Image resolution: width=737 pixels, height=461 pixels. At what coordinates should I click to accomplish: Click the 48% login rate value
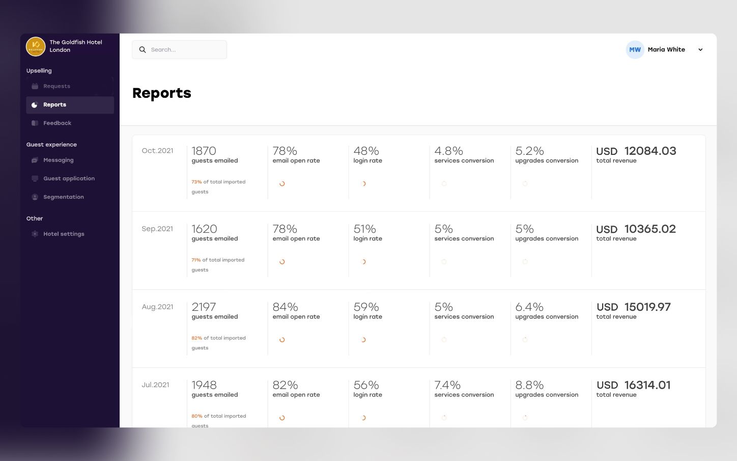pos(366,151)
